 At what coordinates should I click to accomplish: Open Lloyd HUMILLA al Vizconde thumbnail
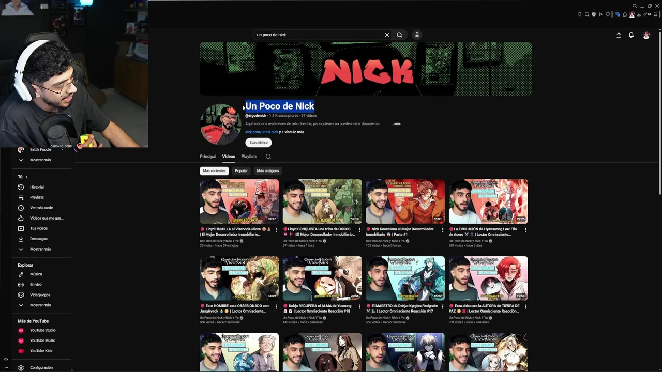(x=239, y=202)
